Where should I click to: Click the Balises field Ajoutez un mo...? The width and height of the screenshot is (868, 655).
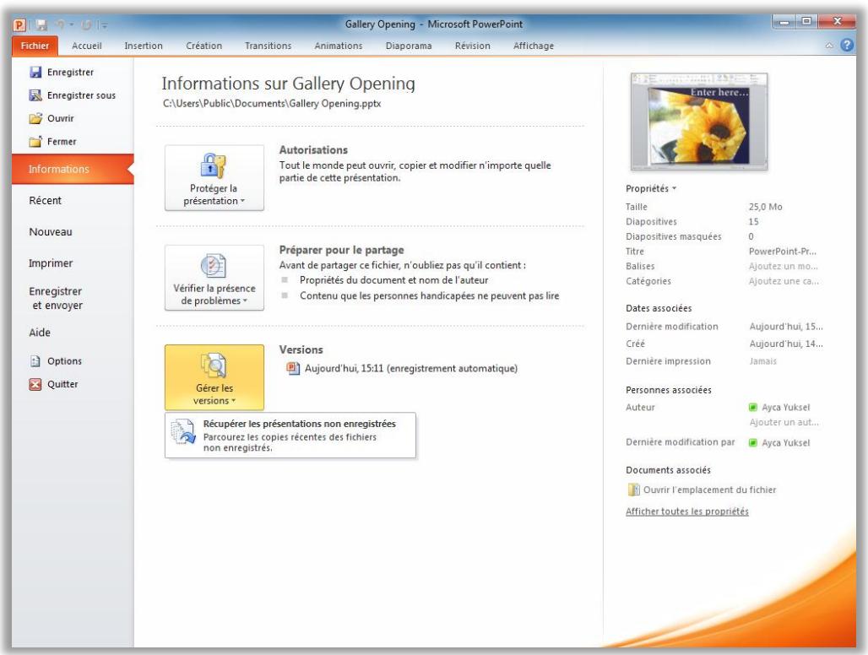pyautogui.click(x=784, y=266)
